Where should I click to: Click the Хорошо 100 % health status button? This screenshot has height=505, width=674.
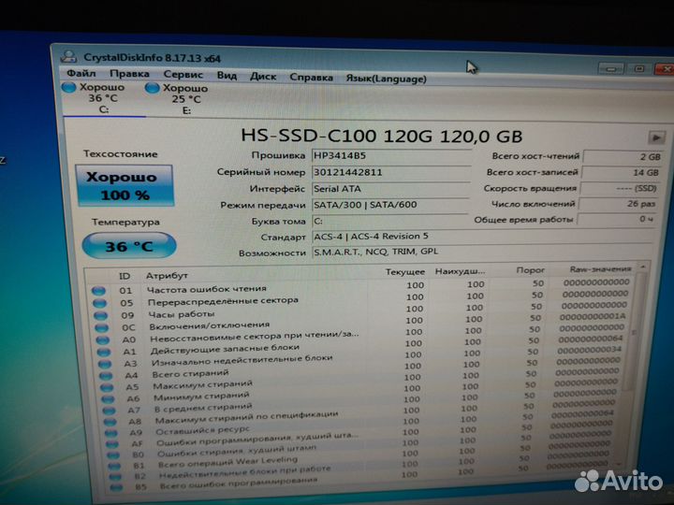[x=125, y=186]
